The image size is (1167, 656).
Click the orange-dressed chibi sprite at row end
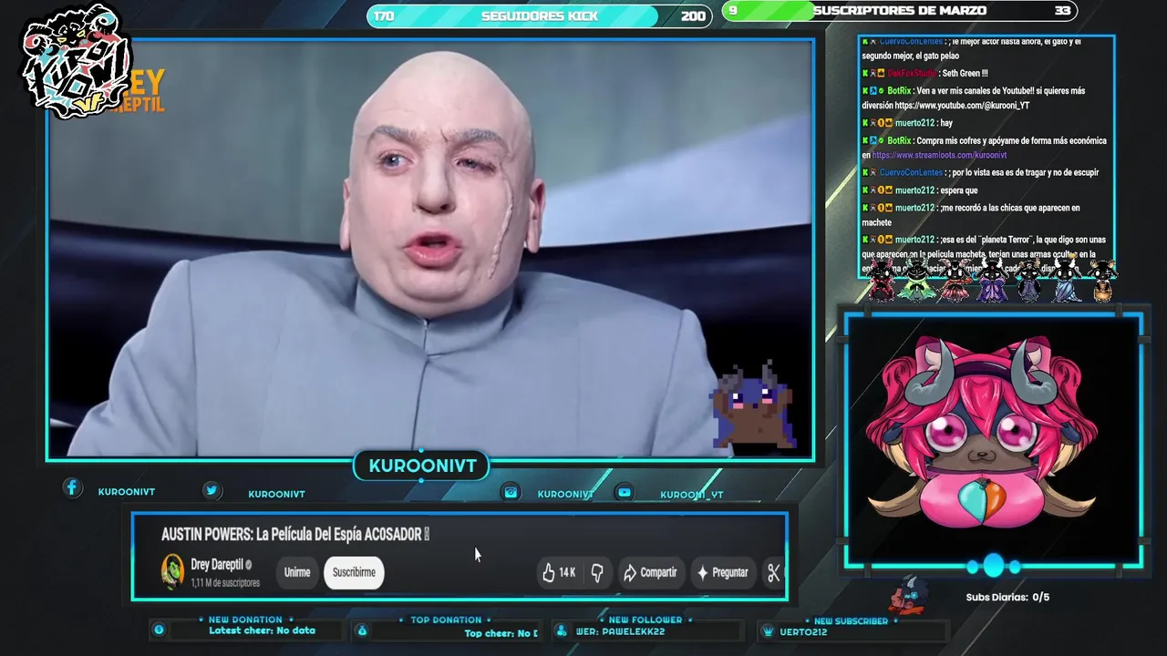1102,279
